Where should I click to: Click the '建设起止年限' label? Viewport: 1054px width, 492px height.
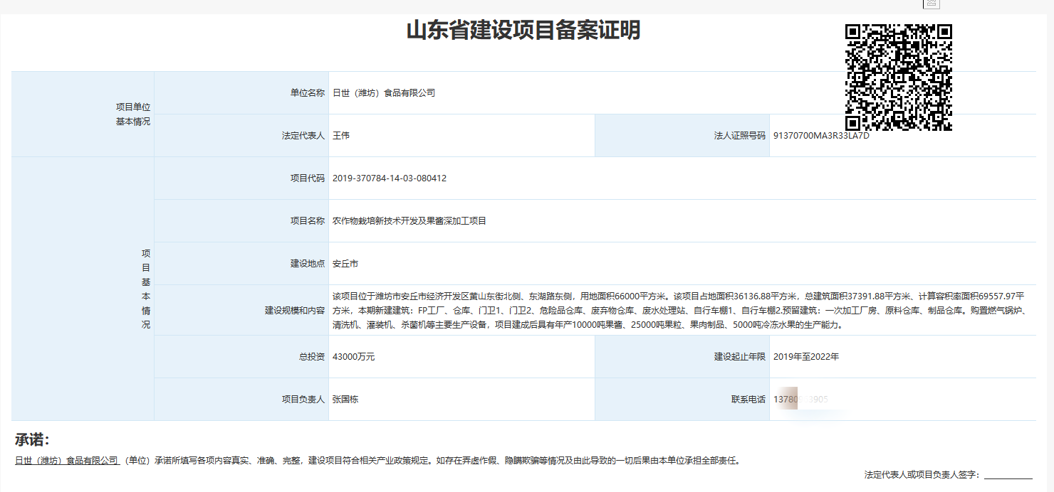[x=740, y=356]
